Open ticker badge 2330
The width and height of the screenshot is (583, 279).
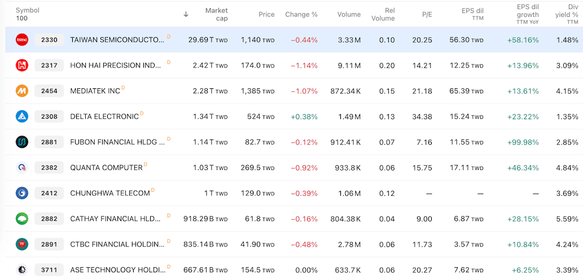point(50,39)
